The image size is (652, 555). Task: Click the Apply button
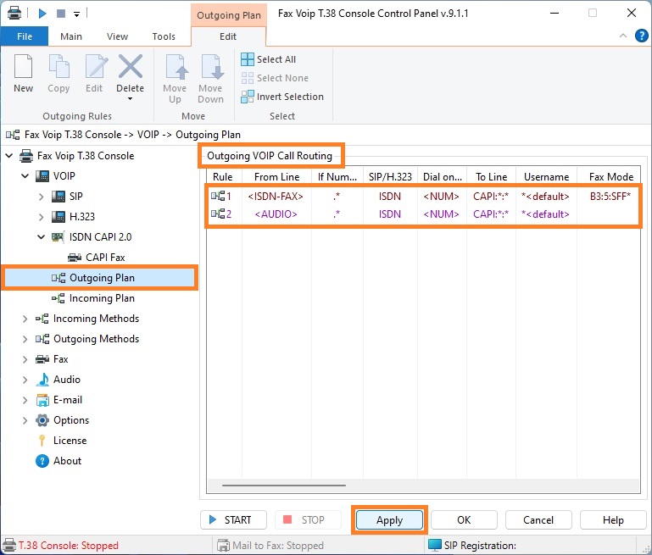coord(389,520)
